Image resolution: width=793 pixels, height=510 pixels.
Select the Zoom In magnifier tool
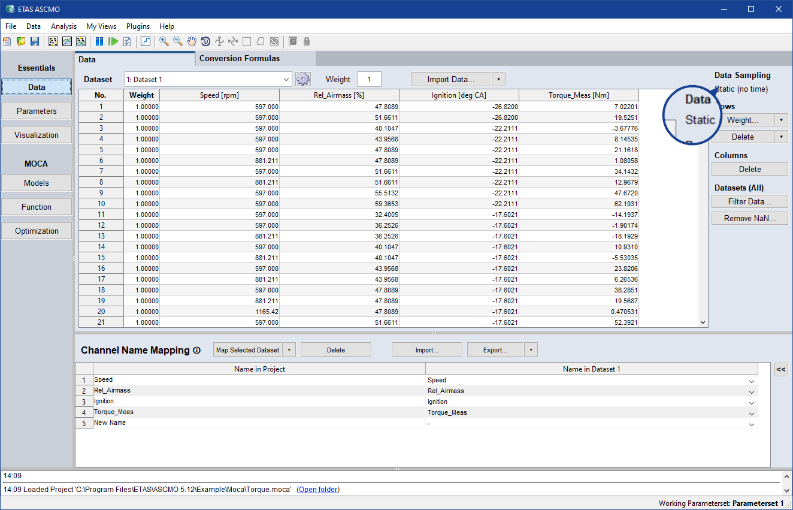click(x=164, y=41)
